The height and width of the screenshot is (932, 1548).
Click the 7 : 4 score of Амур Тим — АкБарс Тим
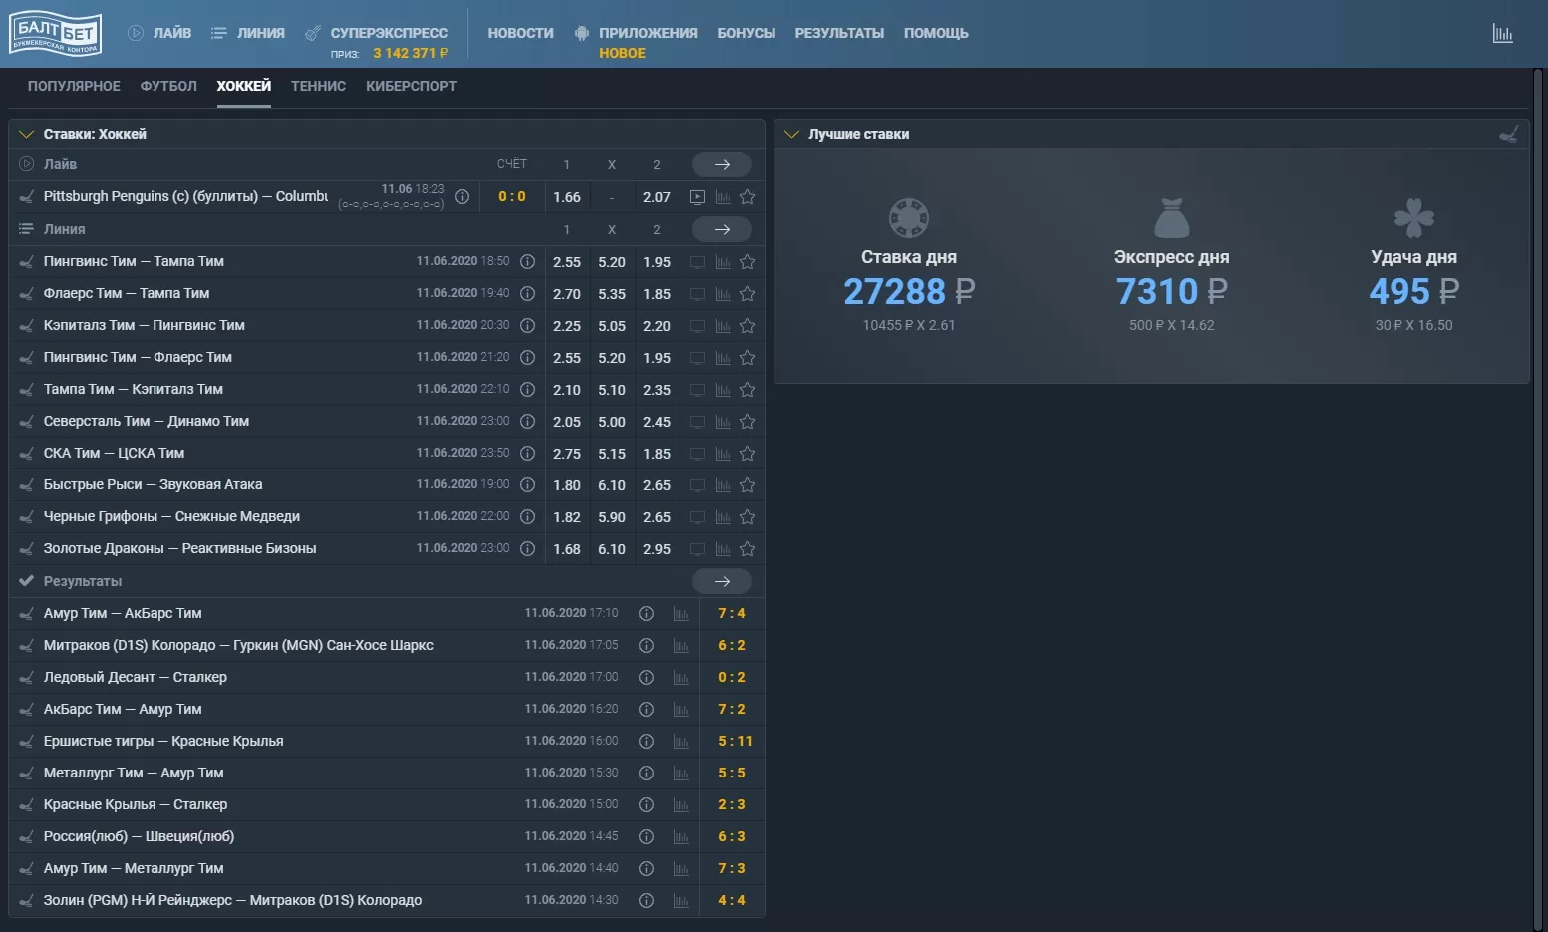tap(731, 613)
